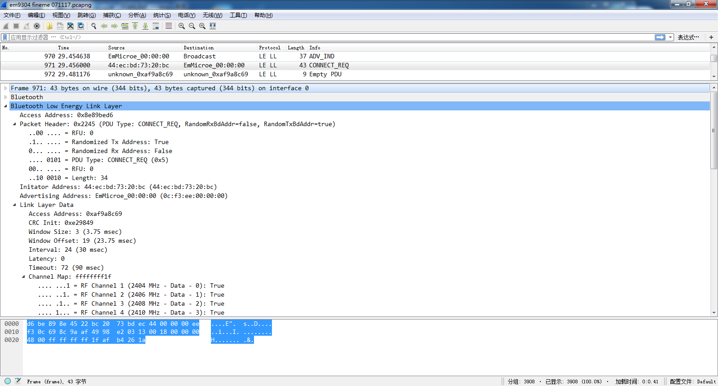Select the Timeout: 72 (90 msec) row
This screenshot has width=718, height=386.
(x=66, y=268)
